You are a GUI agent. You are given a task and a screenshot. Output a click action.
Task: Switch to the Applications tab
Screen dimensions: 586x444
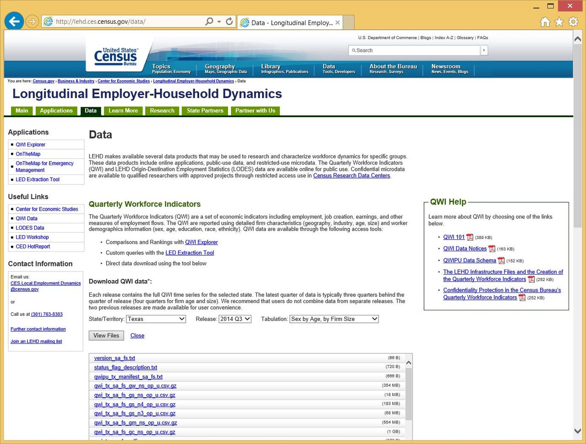(x=56, y=110)
